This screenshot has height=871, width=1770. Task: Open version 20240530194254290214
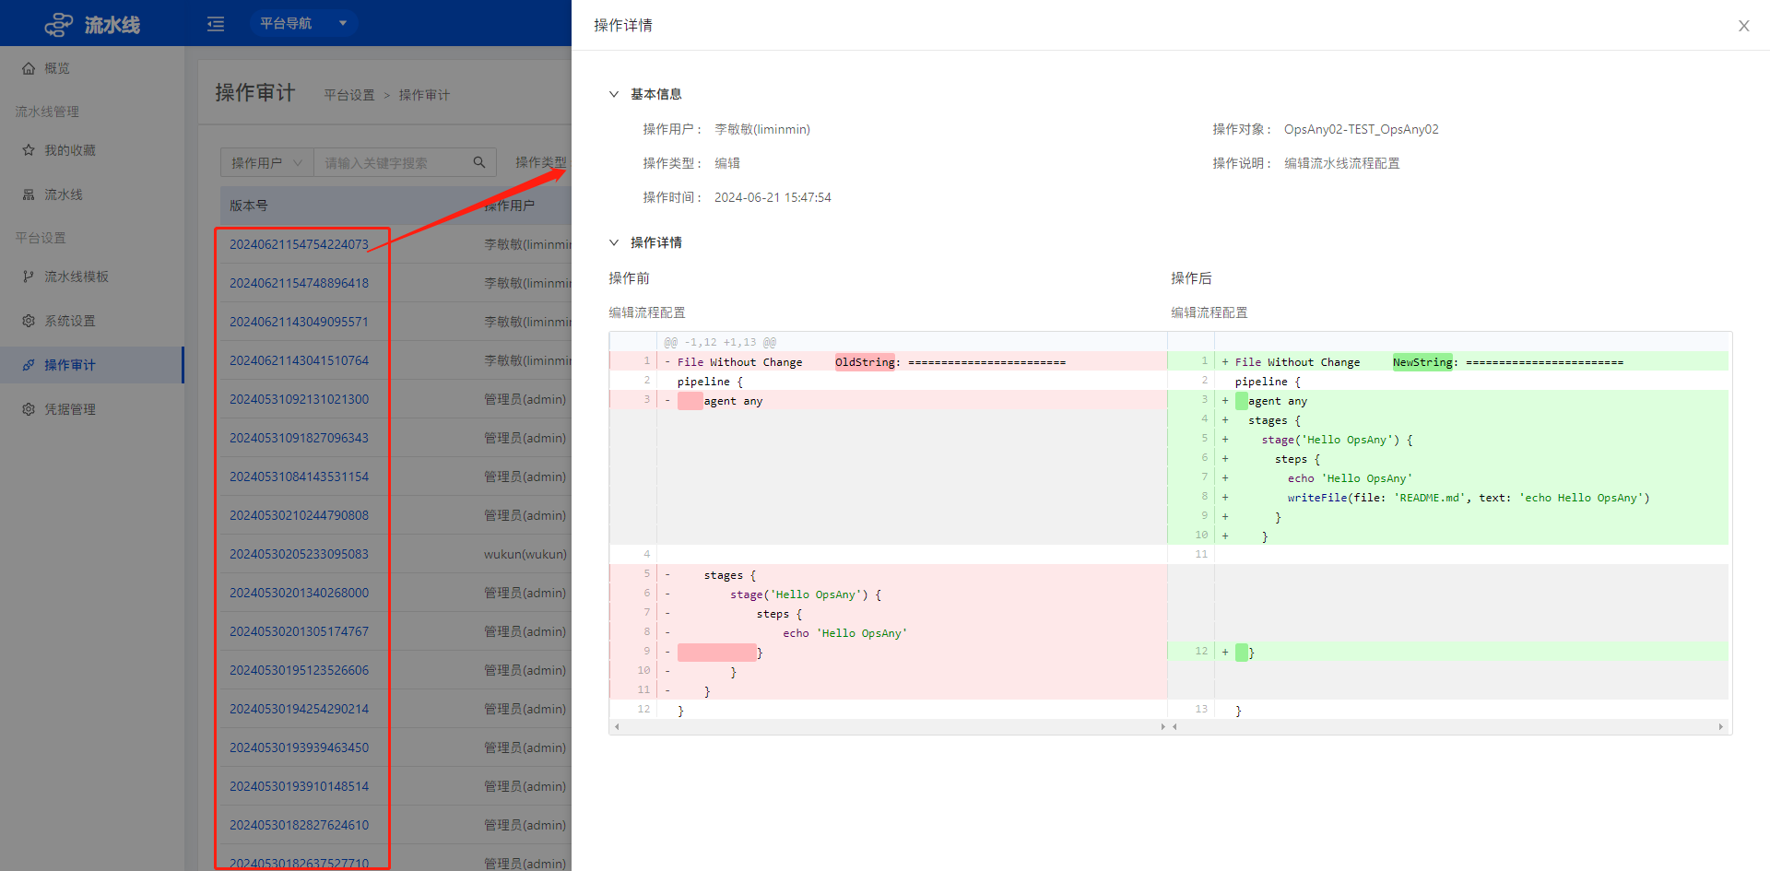[x=299, y=709]
